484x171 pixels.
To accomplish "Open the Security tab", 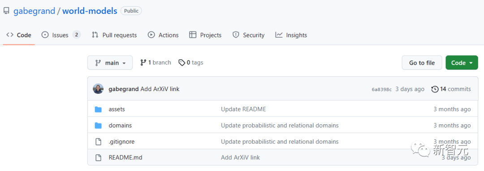I will click(248, 35).
